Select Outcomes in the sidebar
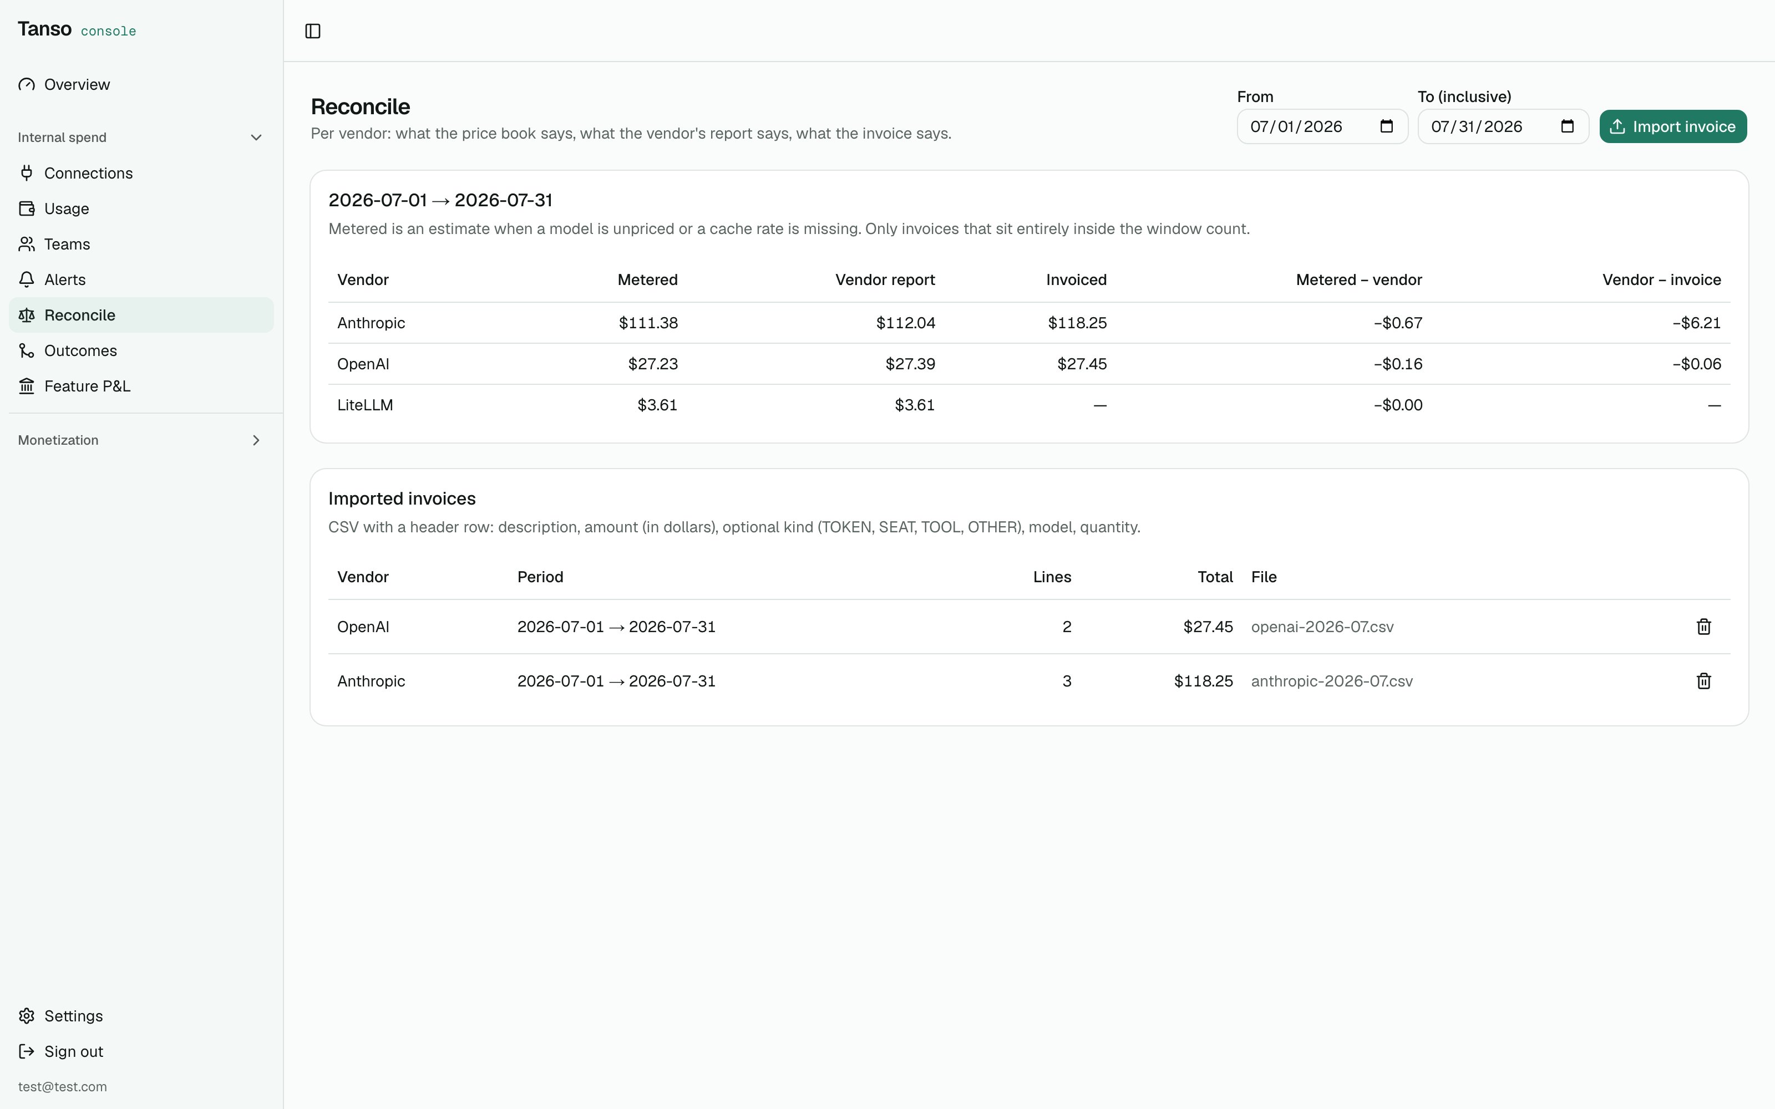The height and width of the screenshot is (1109, 1775). point(141,350)
